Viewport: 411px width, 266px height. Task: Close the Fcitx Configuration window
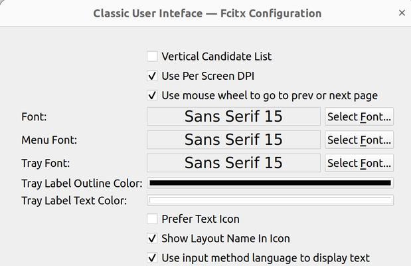click(402, 13)
